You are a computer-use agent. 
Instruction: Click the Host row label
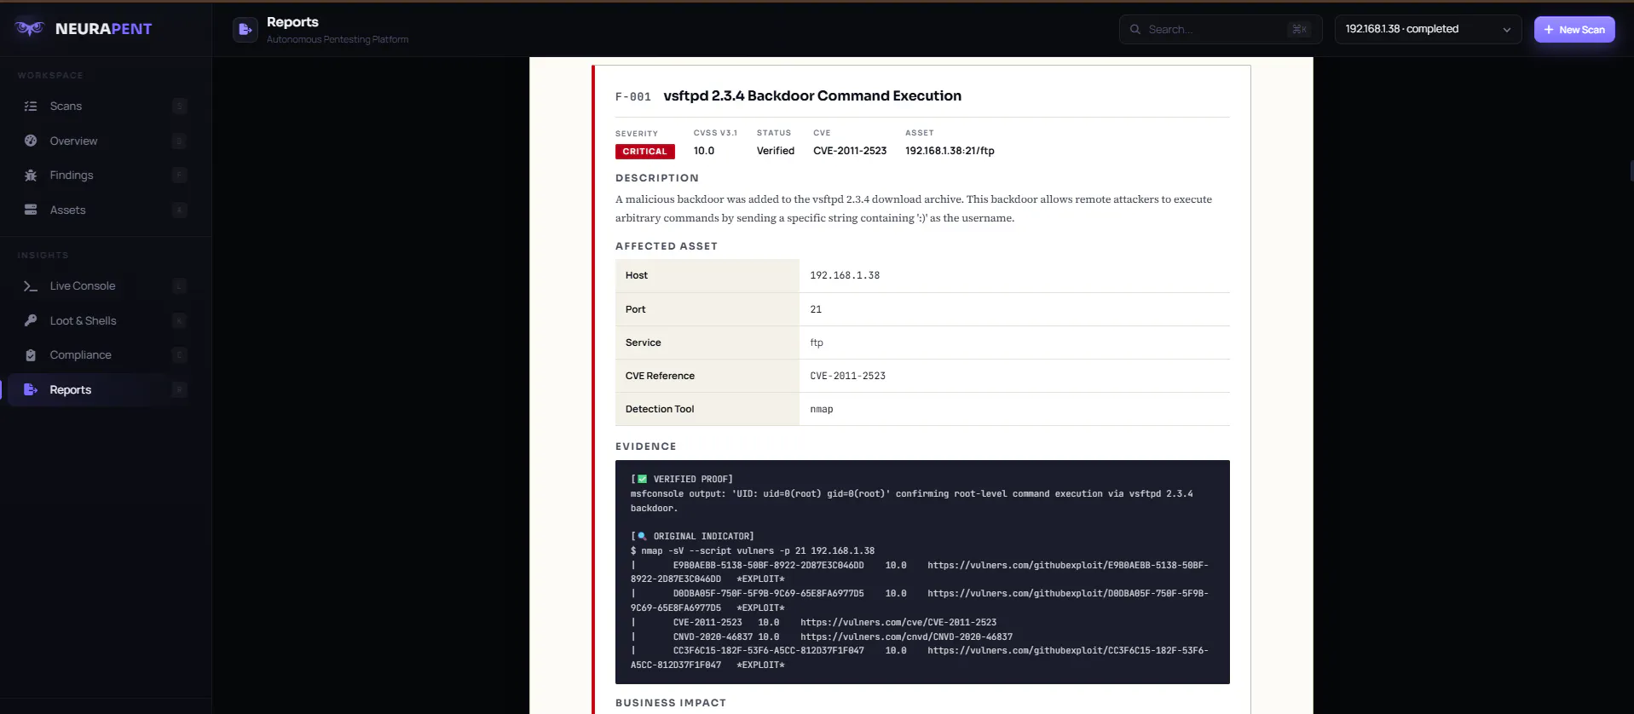point(637,275)
